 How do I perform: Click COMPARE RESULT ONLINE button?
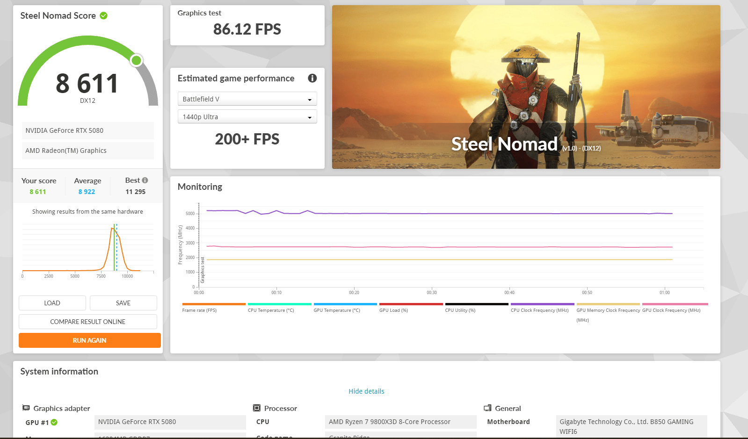click(87, 322)
